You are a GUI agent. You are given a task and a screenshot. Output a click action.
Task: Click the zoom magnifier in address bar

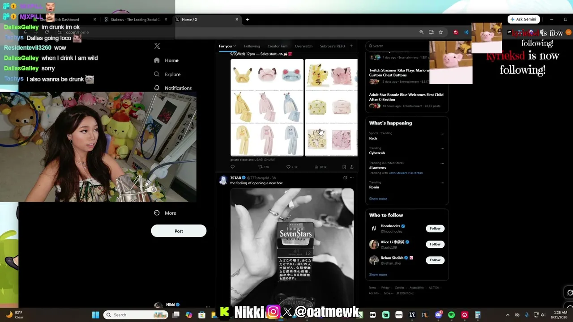point(421,32)
